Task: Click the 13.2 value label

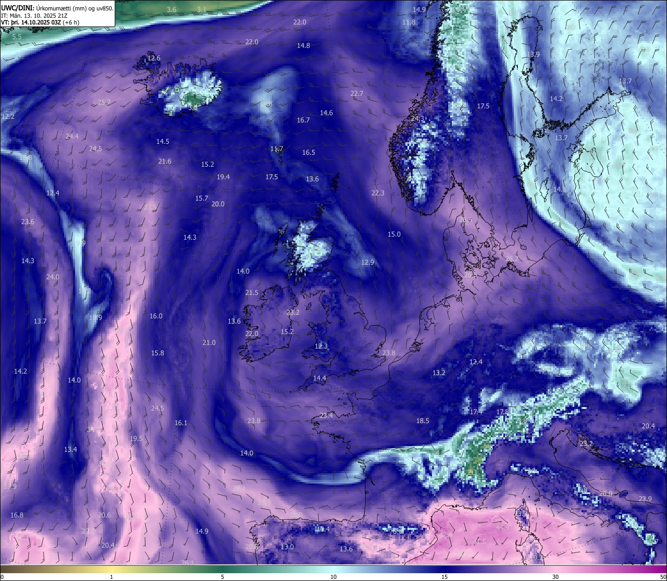Action: tap(439, 373)
